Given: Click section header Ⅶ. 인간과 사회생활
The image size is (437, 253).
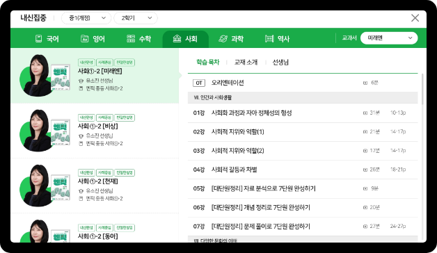Looking at the screenshot, I should pyautogui.click(x=303, y=98).
